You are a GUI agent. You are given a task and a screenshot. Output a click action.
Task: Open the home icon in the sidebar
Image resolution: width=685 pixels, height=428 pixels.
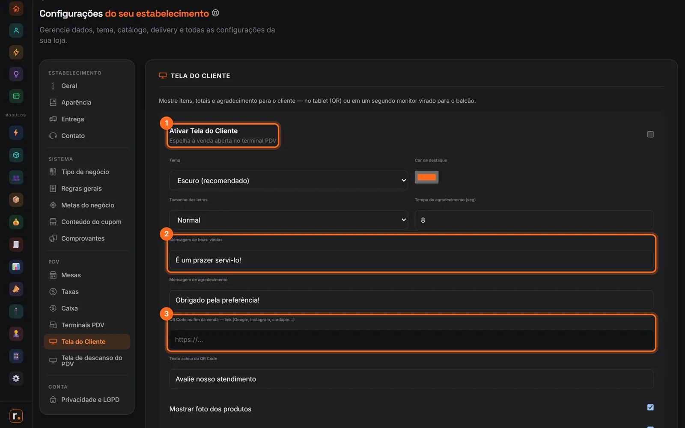(16, 9)
